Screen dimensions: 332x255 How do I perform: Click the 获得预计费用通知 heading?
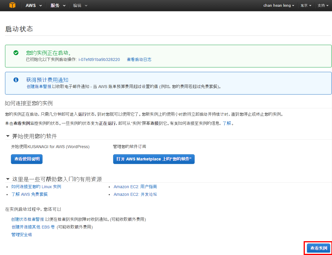click(x=47, y=80)
